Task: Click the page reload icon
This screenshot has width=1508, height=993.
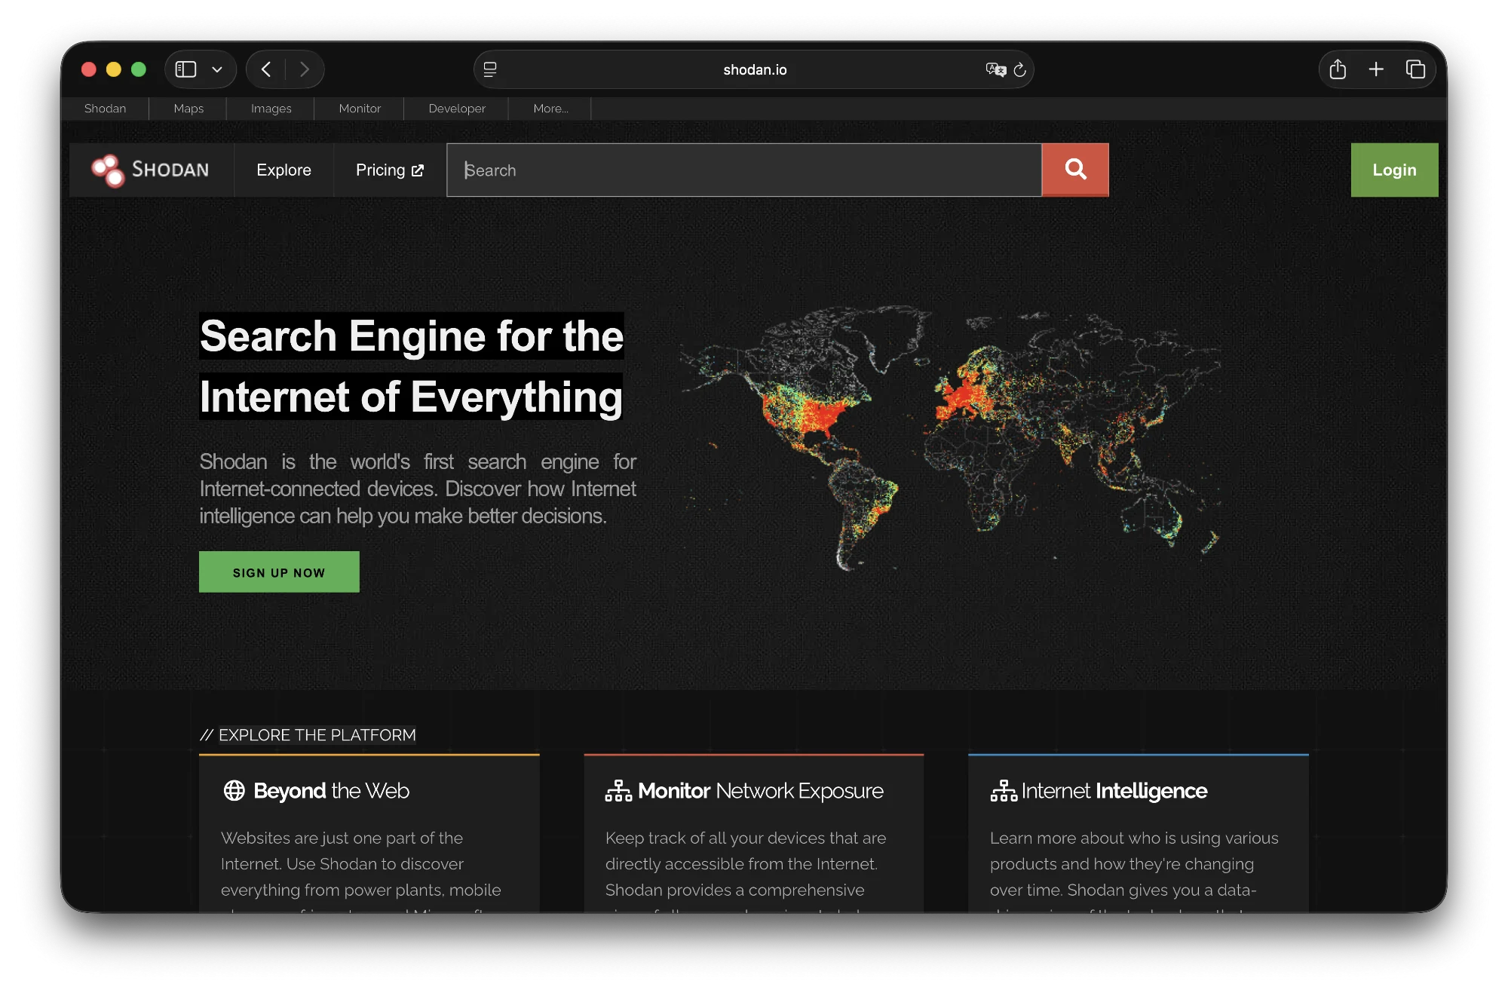Action: (x=1020, y=69)
